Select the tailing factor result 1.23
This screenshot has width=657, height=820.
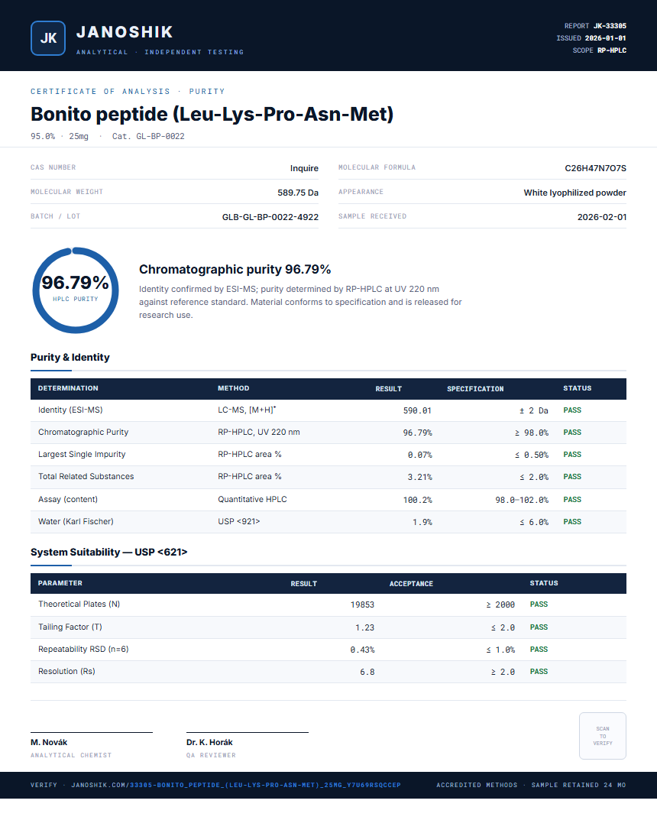pyautogui.click(x=365, y=627)
